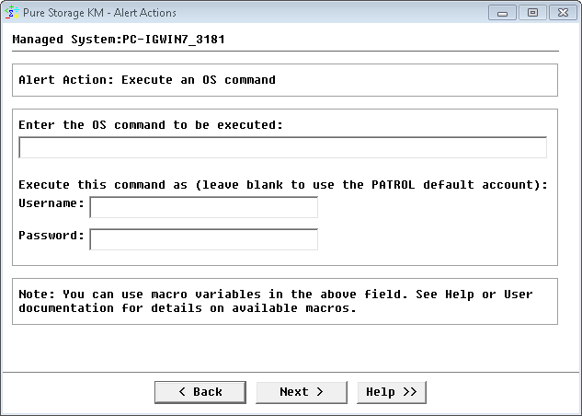Click the Password label

click(x=51, y=236)
